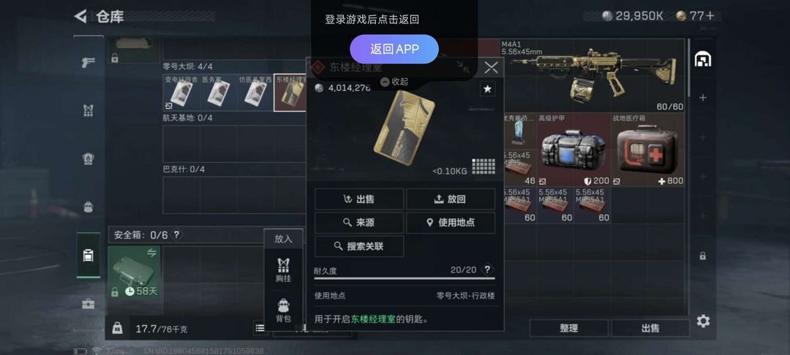Click the 出售 button in item panel
The image size is (790, 355).
pyautogui.click(x=359, y=199)
